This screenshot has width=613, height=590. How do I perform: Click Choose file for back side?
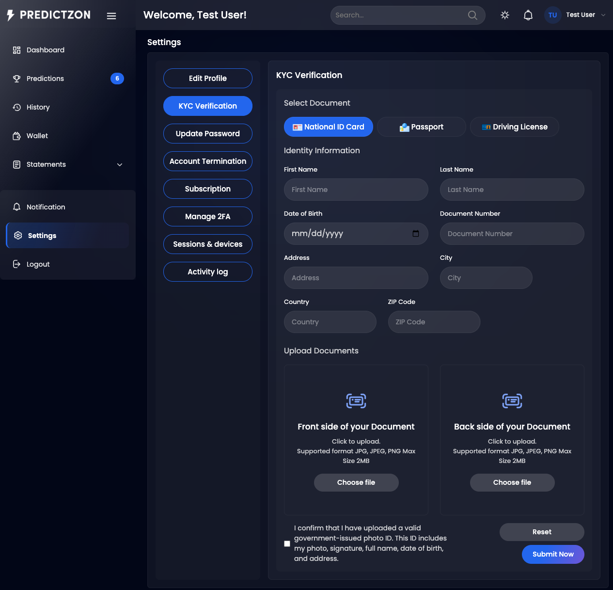(512, 482)
